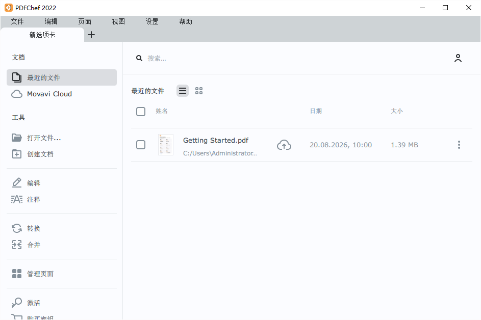Open the 帮助 menu

(x=186, y=21)
